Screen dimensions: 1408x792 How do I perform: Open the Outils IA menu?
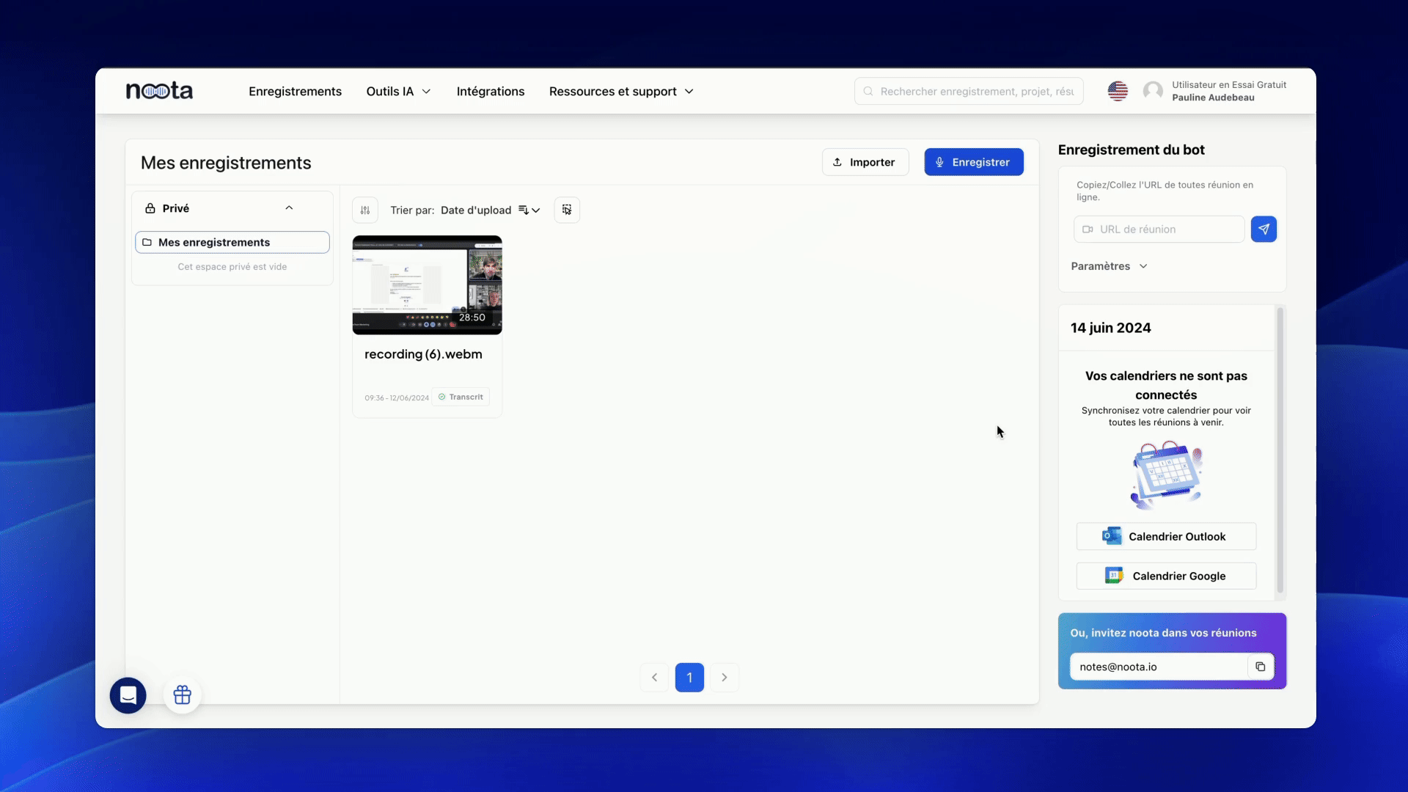tap(398, 92)
